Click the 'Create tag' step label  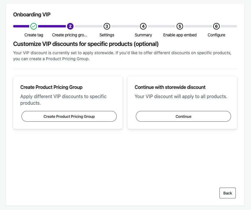[x=34, y=35]
